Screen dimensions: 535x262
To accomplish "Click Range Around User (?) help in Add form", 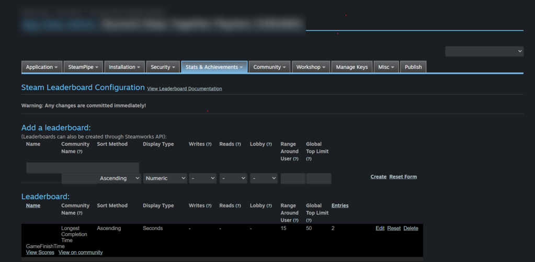I will (296, 159).
